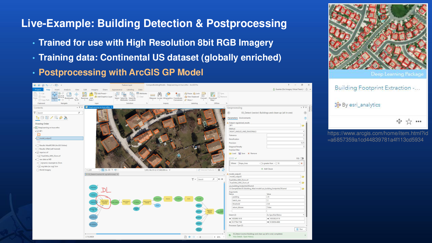Click Save in PolySize Filter
This screenshot has width=432, height=243.
pyautogui.click(x=242, y=153)
